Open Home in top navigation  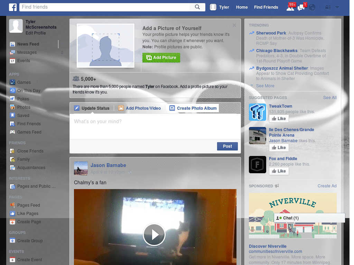(x=242, y=7)
